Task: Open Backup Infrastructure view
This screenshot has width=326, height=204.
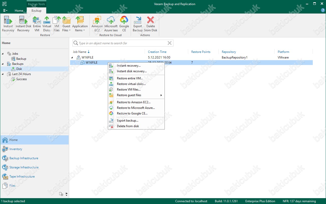Action: point(34,158)
